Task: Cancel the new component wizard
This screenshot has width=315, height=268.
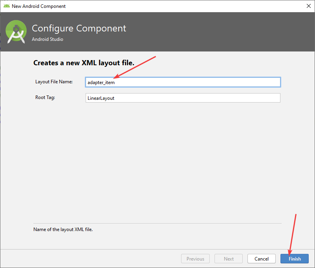Action: (x=261, y=259)
